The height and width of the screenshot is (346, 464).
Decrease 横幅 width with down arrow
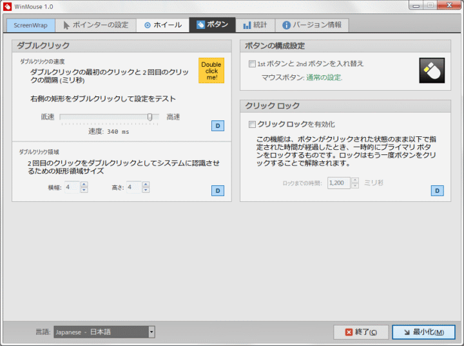coord(84,190)
